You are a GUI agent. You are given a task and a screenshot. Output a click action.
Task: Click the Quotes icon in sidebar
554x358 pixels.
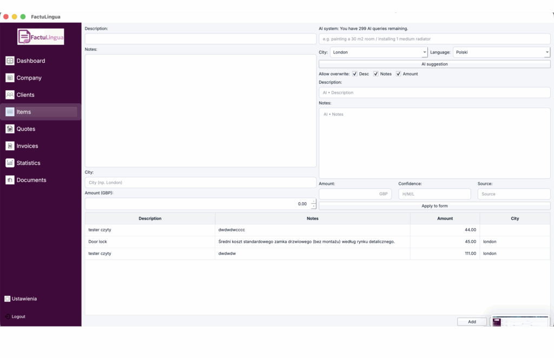(10, 129)
